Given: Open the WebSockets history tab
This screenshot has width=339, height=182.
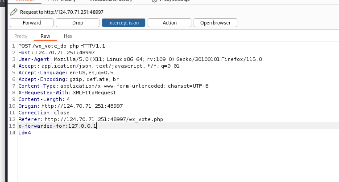Looking at the screenshot, I should point(113,1).
